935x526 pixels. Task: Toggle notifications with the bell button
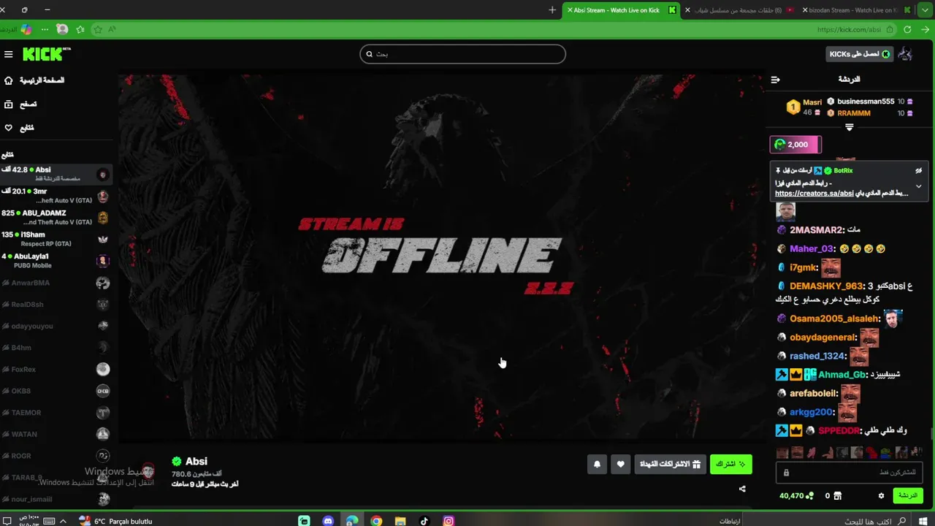[x=597, y=464]
